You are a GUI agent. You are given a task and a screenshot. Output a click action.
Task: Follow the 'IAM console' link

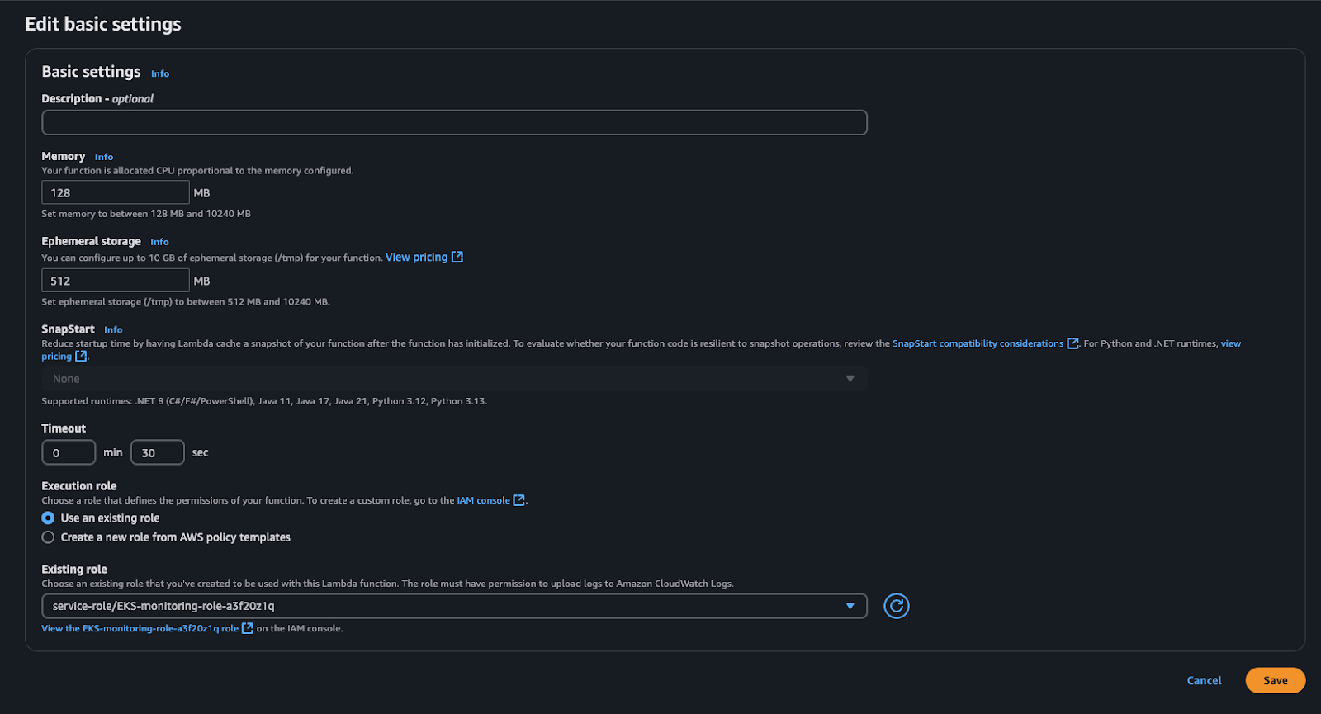pos(483,500)
